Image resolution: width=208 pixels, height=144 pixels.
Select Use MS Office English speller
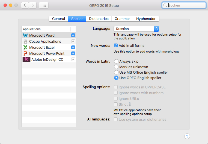(x=116, y=73)
